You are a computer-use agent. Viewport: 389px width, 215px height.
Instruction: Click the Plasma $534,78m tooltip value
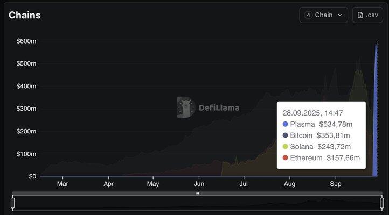click(x=336, y=124)
